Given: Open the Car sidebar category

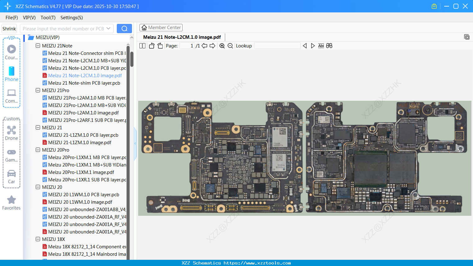Looking at the screenshot, I should pyautogui.click(x=11, y=177).
